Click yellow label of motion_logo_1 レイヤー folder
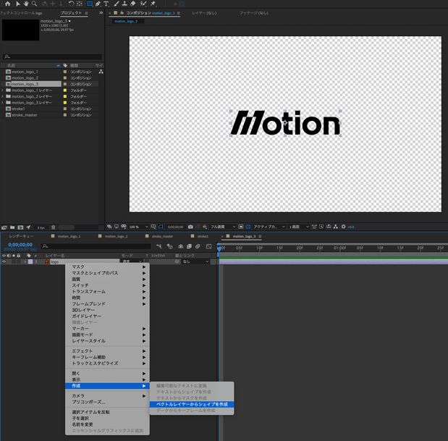This screenshot has height=441, width=448. pyautogui.click(x=65, y=91)
